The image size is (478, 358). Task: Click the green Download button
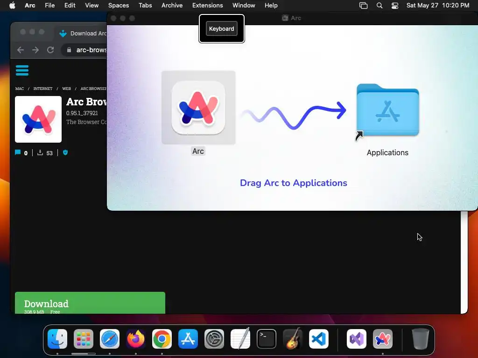(90, 303)
